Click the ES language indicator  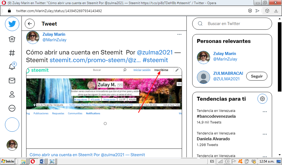click(x=212, y=161)
